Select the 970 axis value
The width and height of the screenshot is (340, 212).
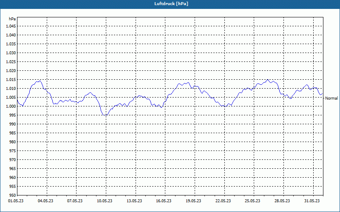click(x=13, y=160)
